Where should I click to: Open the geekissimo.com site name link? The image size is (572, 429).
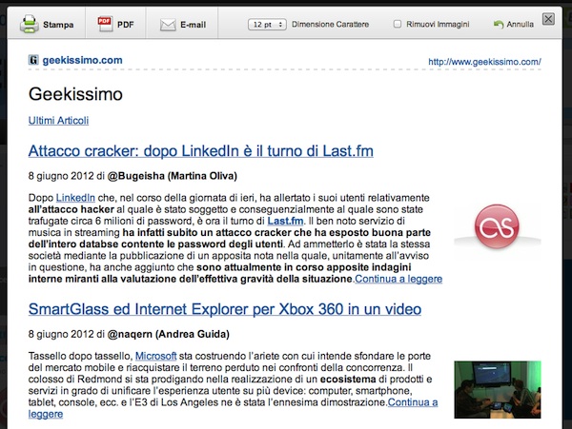click(82, 60)
